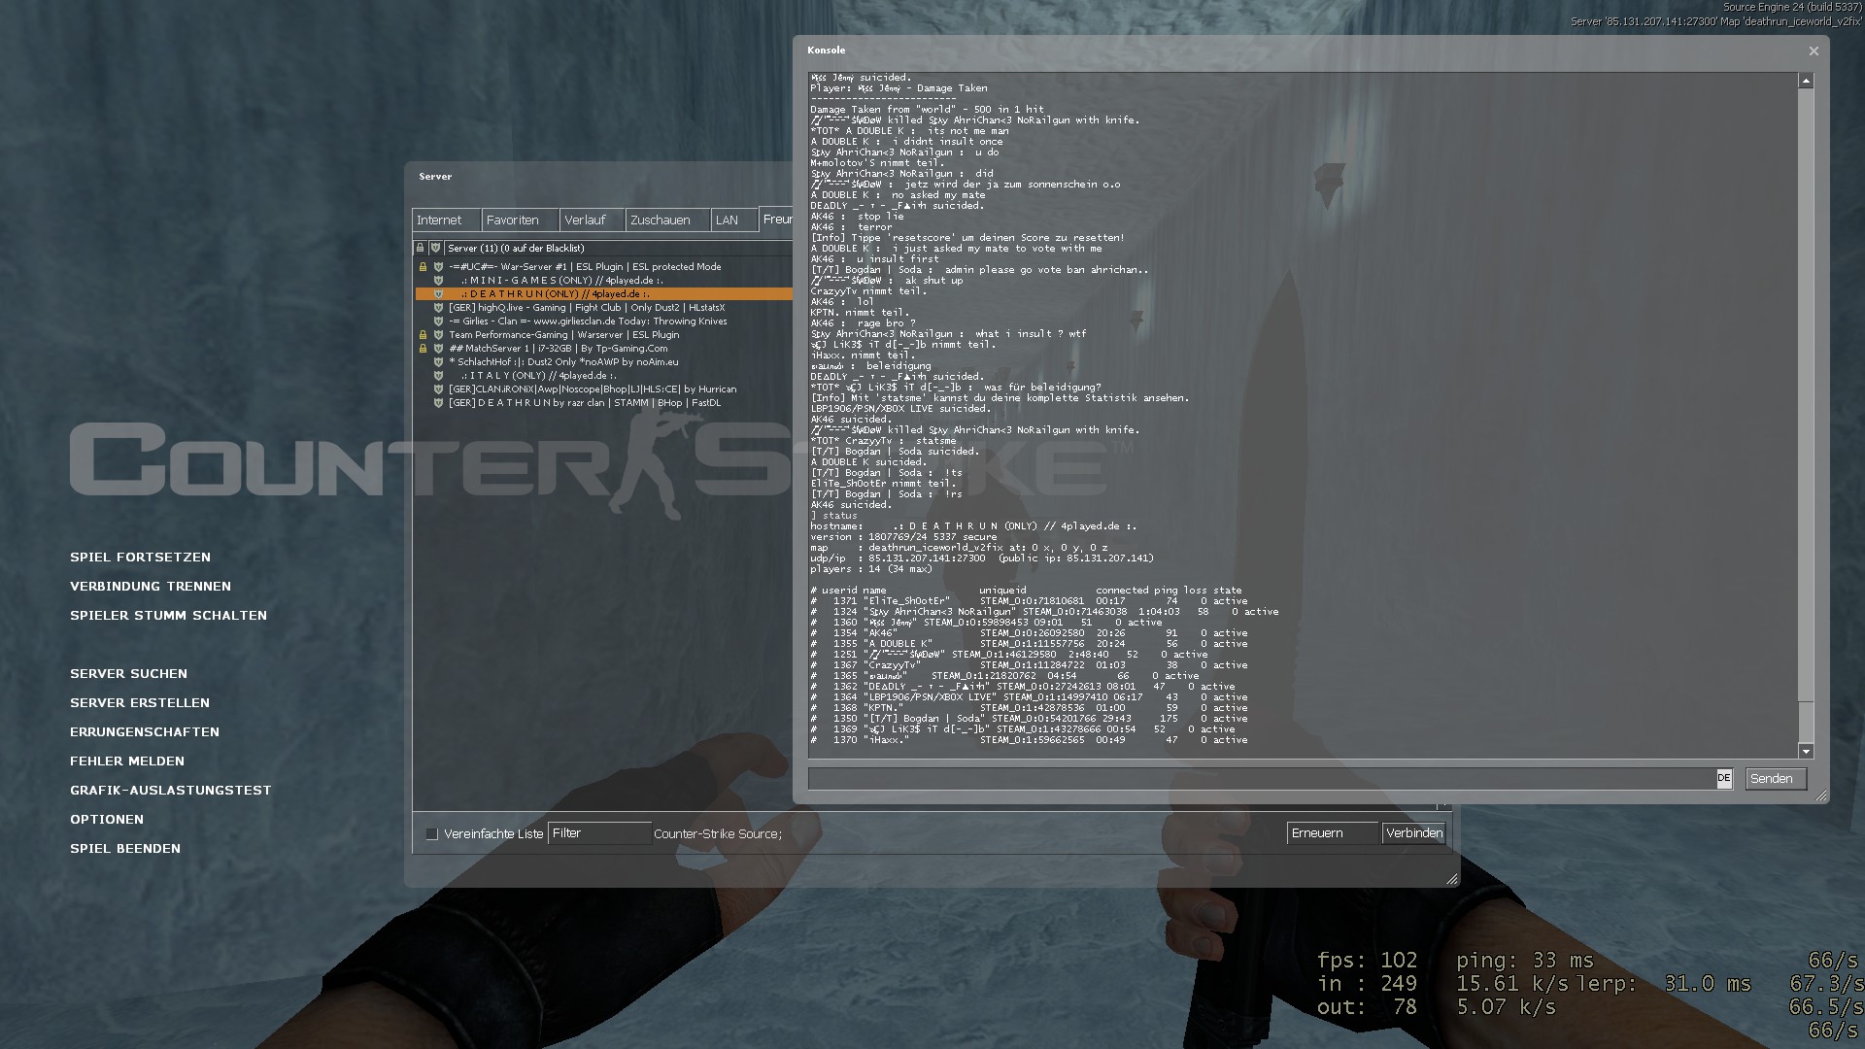Viewport: 1865px width, 1049px height.
Task: Click VAC shield icon of Girlies Clan row
Action: (438, 321)
